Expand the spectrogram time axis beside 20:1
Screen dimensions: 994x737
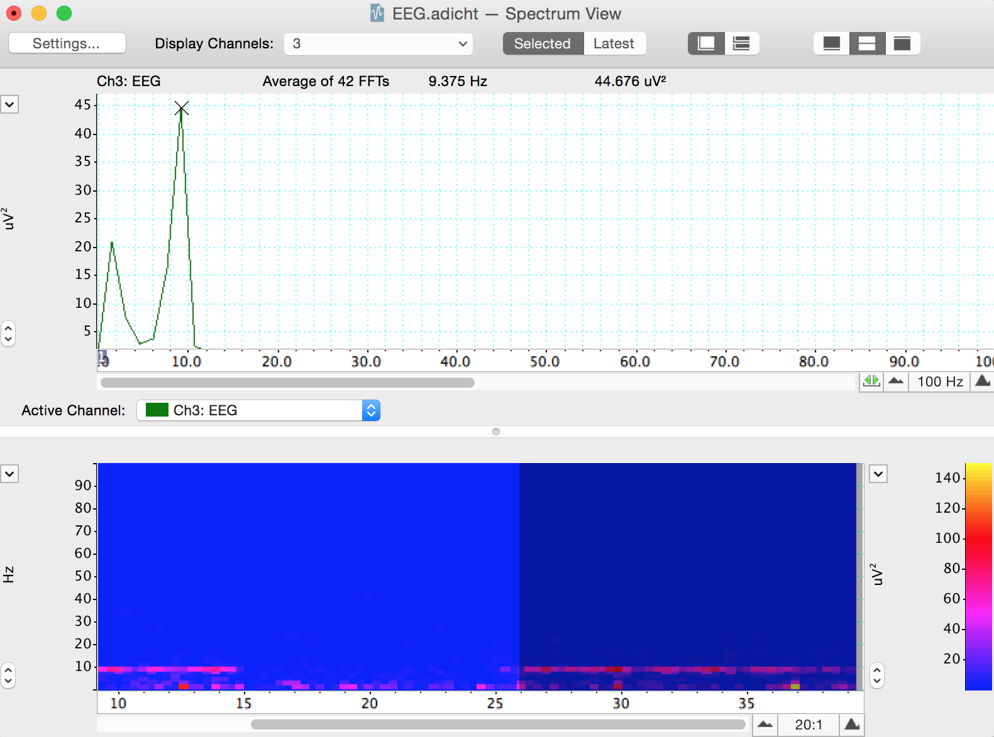tap(852, 724)
